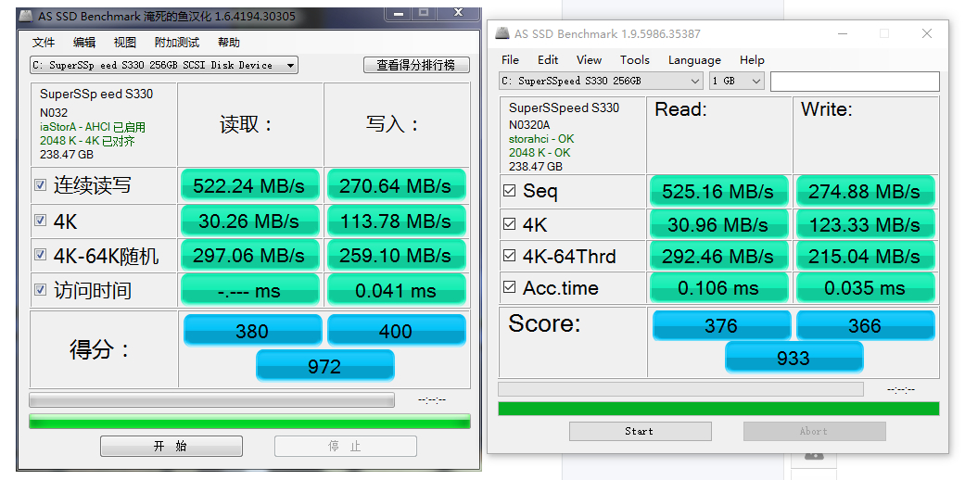Click the green progress bar in Chinese window
965x480 pixels.
[x=249, y=422]
